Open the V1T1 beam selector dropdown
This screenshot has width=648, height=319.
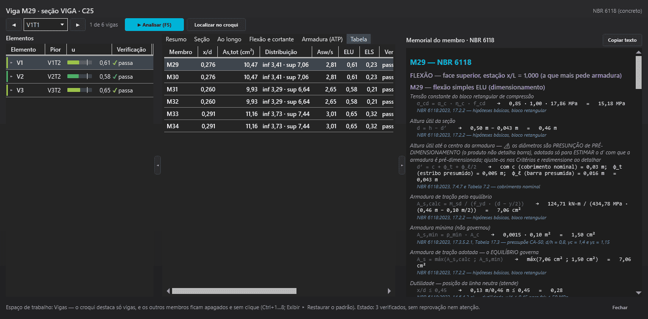point(46,25)
